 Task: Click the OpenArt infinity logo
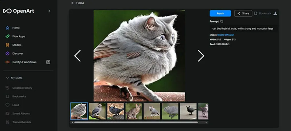[7, 11]
